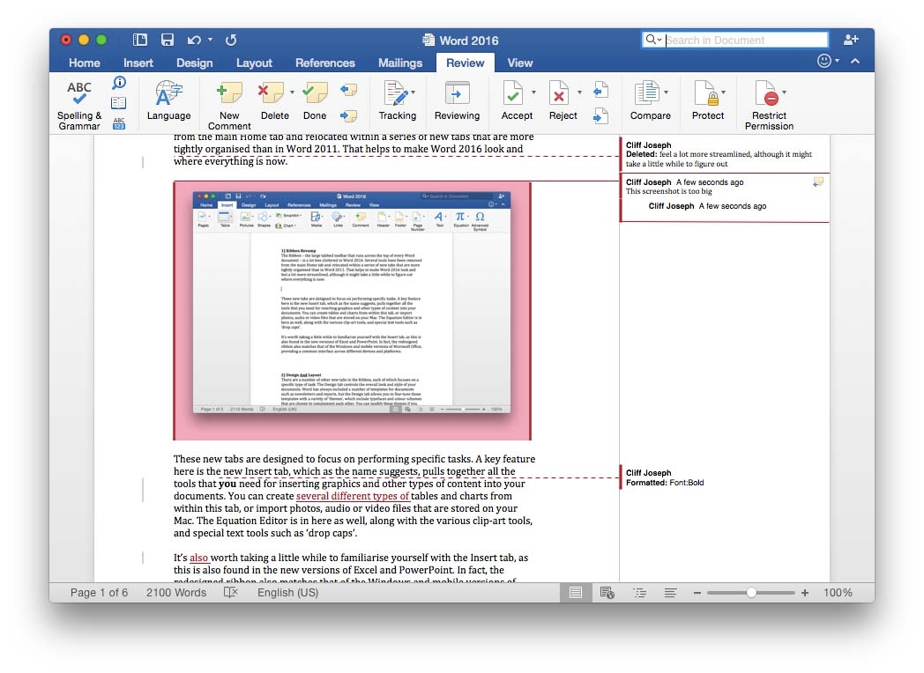The width and height of the screenshot is (924, 673).
Task: Run the Spelling & Grammar check
Action: [79, 106]
